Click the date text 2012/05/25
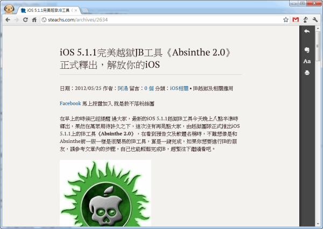The image size is (323, 229). (x=88, y=88)
